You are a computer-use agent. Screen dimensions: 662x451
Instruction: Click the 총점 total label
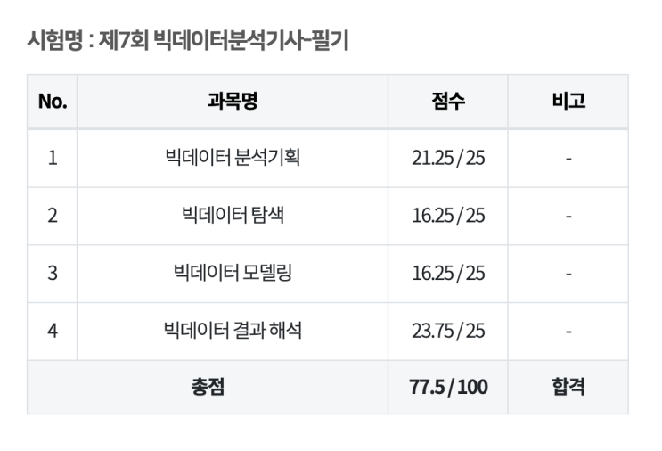208,388
